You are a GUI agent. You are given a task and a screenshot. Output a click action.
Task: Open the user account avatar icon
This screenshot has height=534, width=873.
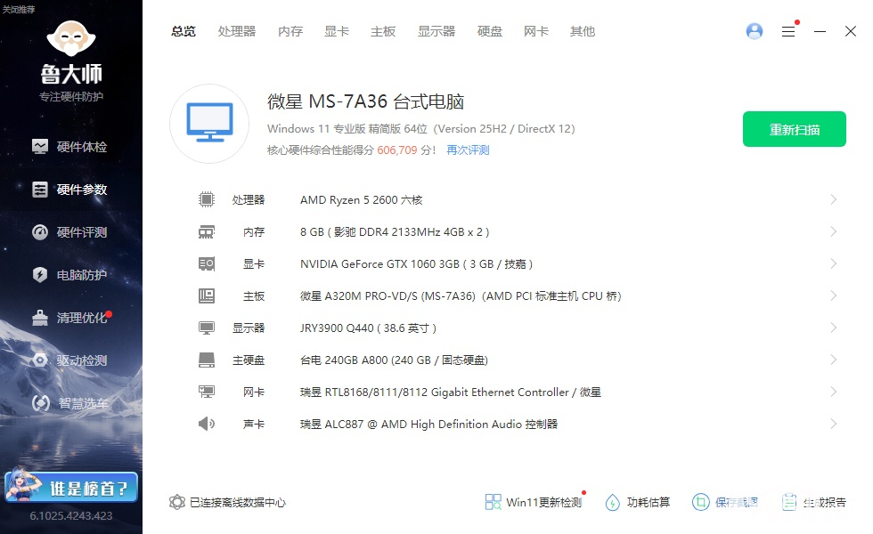pyautogui.click(x=755, y=31)
